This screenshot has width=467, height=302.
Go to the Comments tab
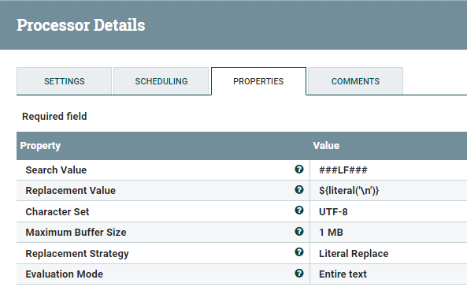coord(355,81)
